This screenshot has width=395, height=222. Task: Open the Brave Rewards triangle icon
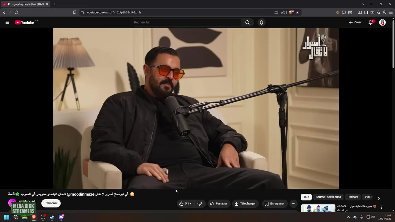[297, 12]
